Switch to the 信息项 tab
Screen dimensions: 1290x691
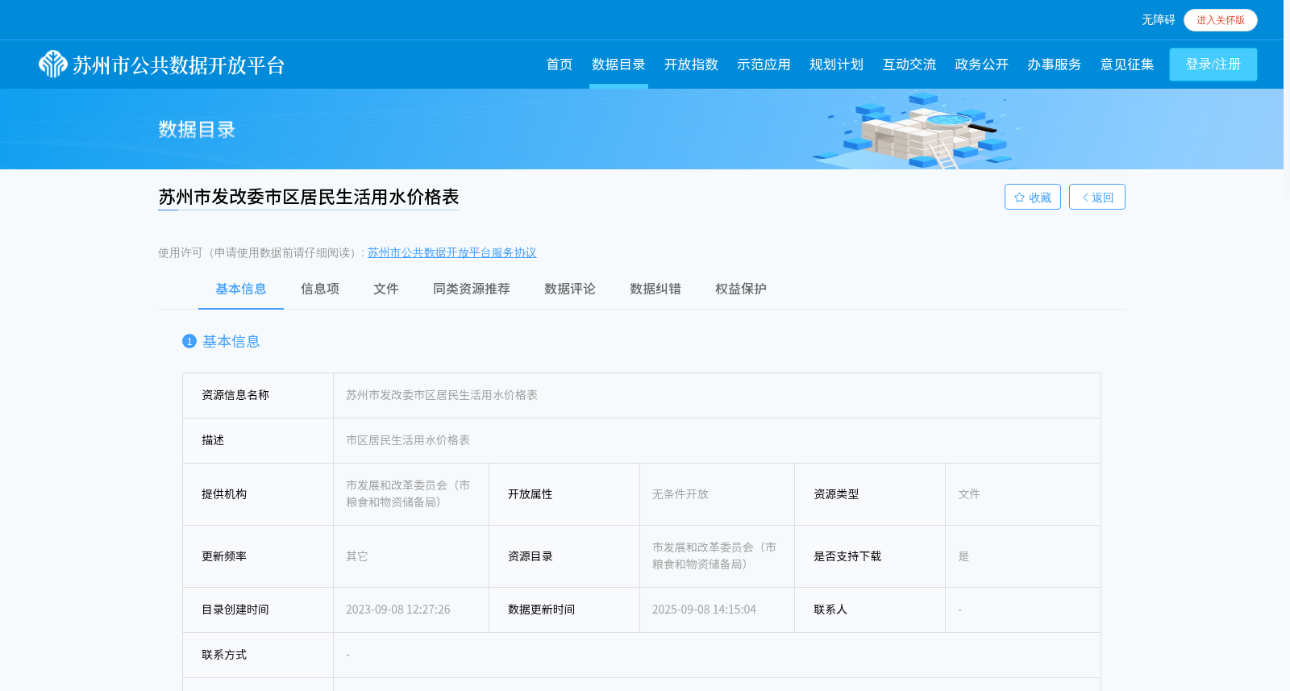pyautogui.click(x=320, y=289)
